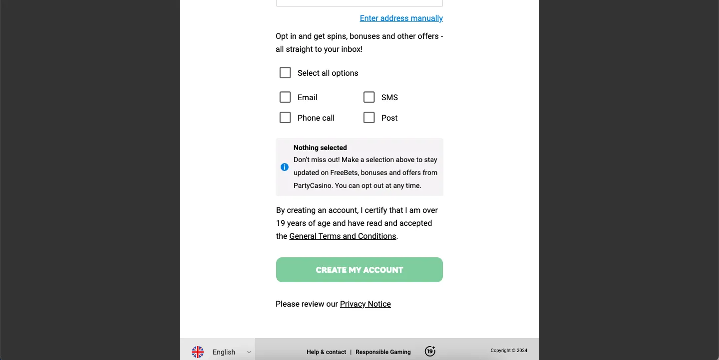Screen dimensions: 719x360
Task: Go to Responsible Gaming footer item
Action: (383, 352)
